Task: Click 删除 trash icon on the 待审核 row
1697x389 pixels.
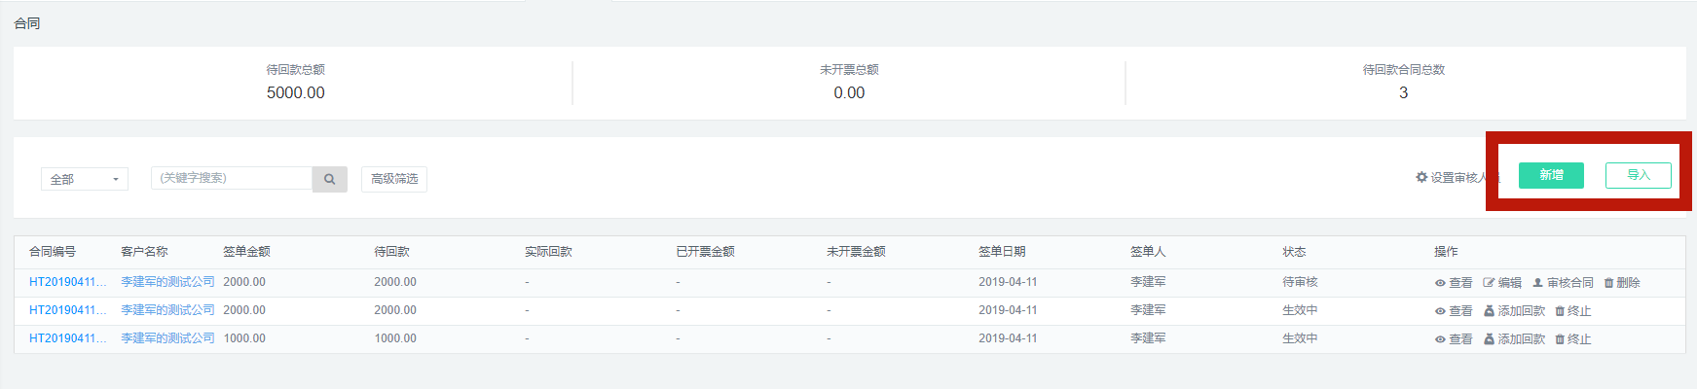Action: click(1622, 283)
